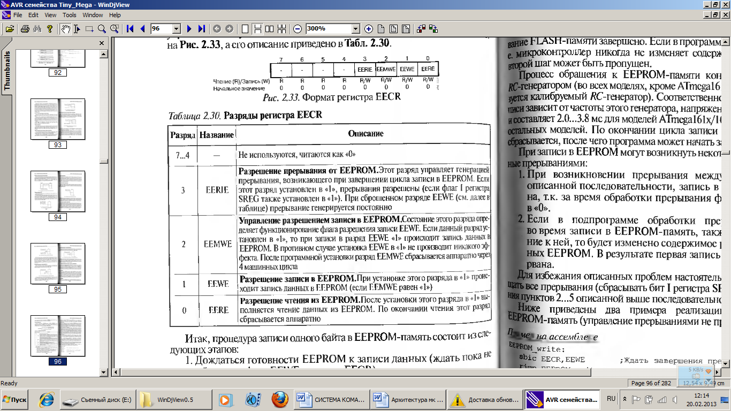Image resolution: width=731 pixels, height=411 pixels.
Task: Click the Open file folder icon
Action: click(x=10, y=29)
